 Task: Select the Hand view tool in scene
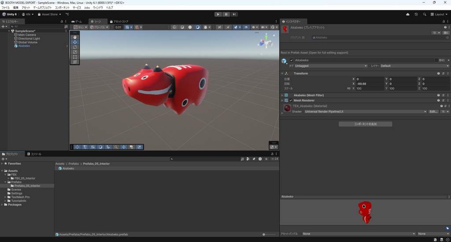[x=75, y=37]
